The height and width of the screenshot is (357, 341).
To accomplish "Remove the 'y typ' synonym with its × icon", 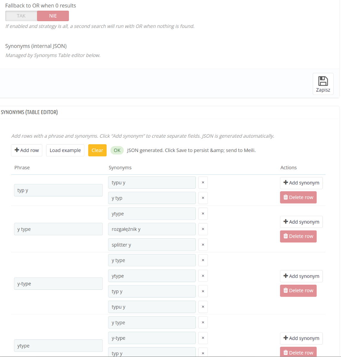I will click(x=203, y=198).
